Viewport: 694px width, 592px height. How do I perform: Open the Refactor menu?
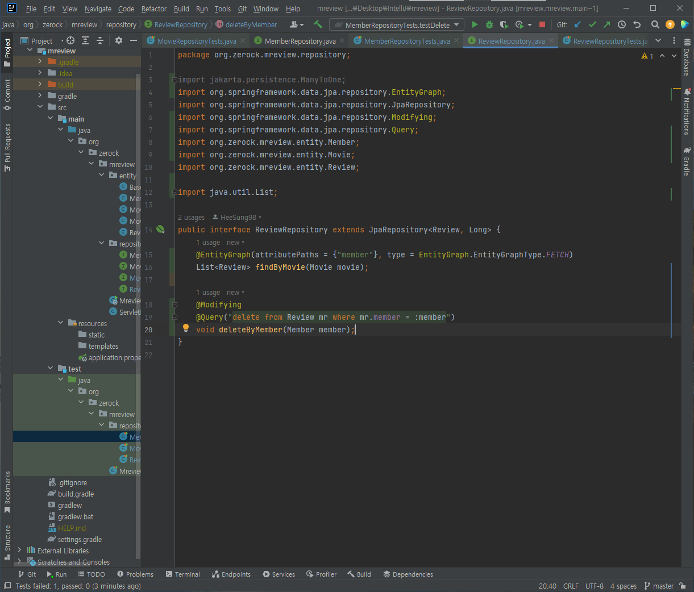tap(154, 9)
